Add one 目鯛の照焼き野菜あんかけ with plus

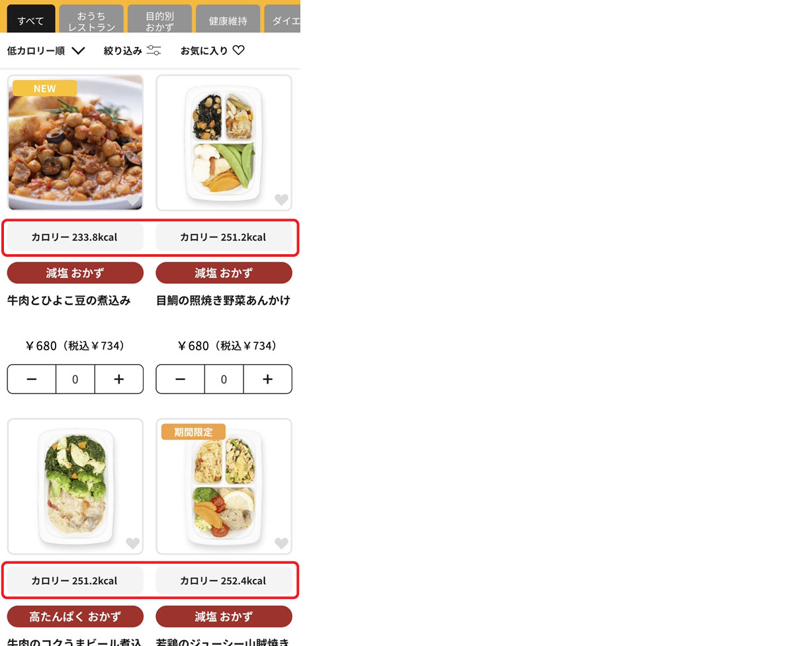[267, 379]
